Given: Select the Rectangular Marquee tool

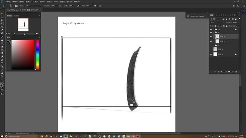Looking at the screenshot, I should coord(2,16).
